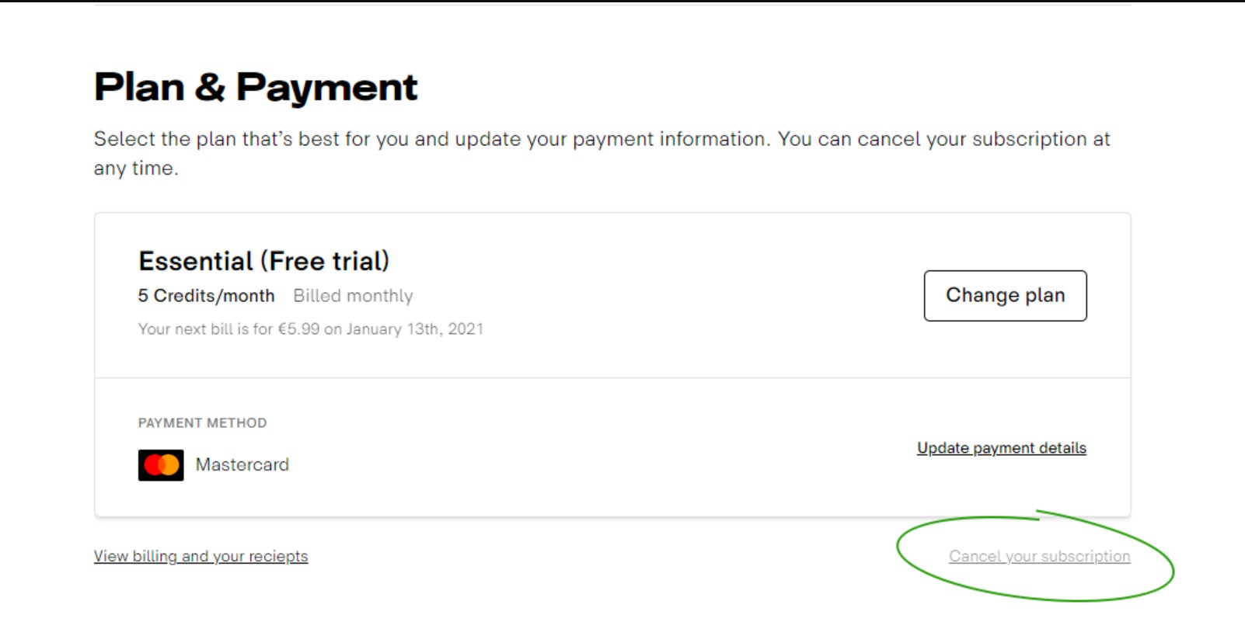1245x629 pixels.
Task: Open View billing and your reciepts link
Action: click(201, 556)
